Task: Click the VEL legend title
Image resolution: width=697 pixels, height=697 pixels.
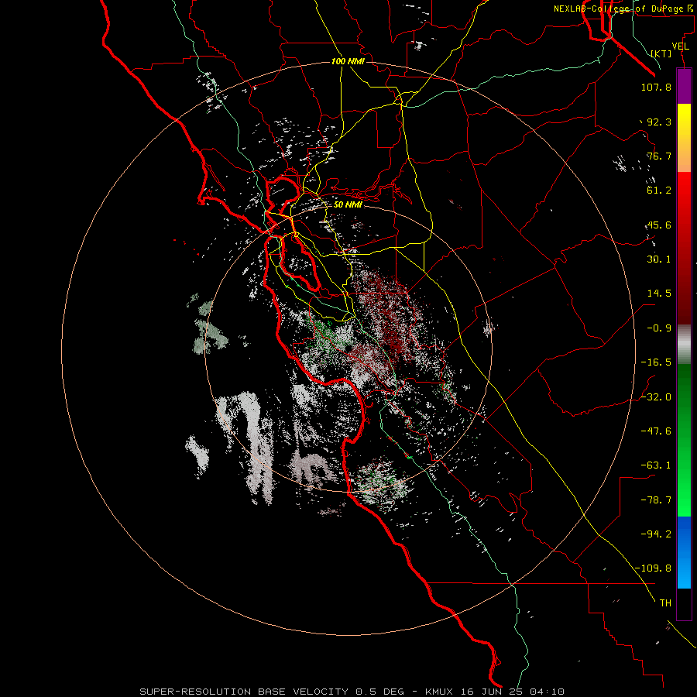Action: (x=680, y=46)
